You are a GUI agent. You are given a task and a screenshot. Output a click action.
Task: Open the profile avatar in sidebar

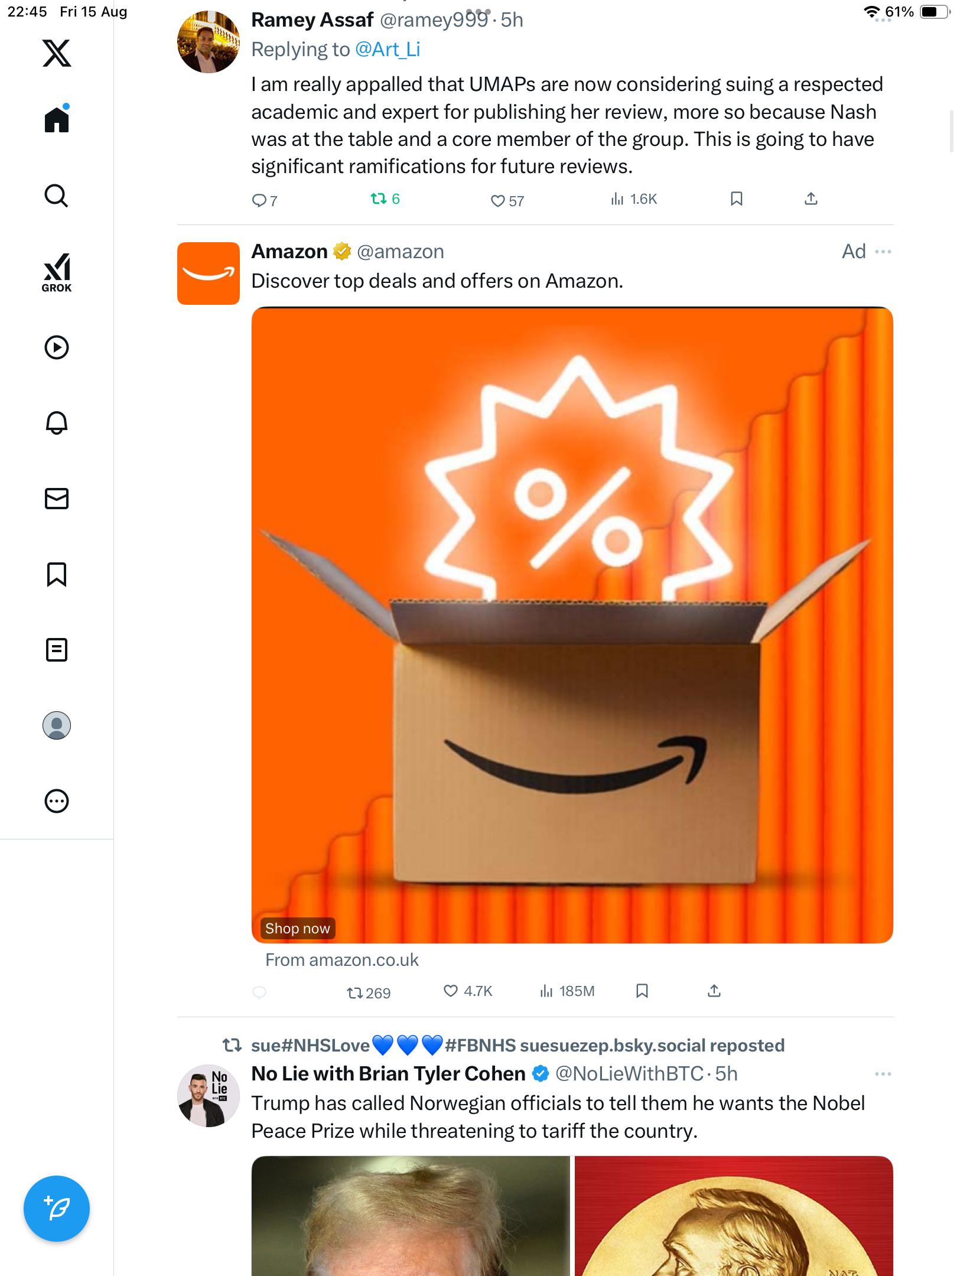57,725
